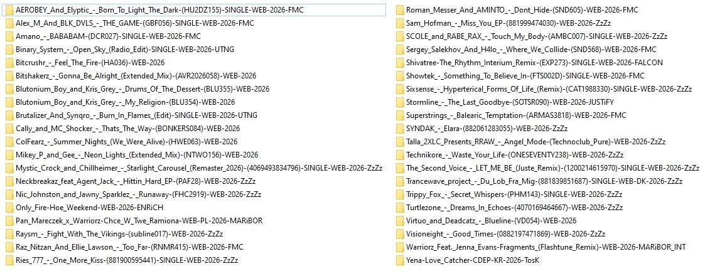Click the folder icon beside AEROBEY_And_Elyptic
The width and height of the screenshot is (720, 276).
pyautogui.click(x=9, y=9)
